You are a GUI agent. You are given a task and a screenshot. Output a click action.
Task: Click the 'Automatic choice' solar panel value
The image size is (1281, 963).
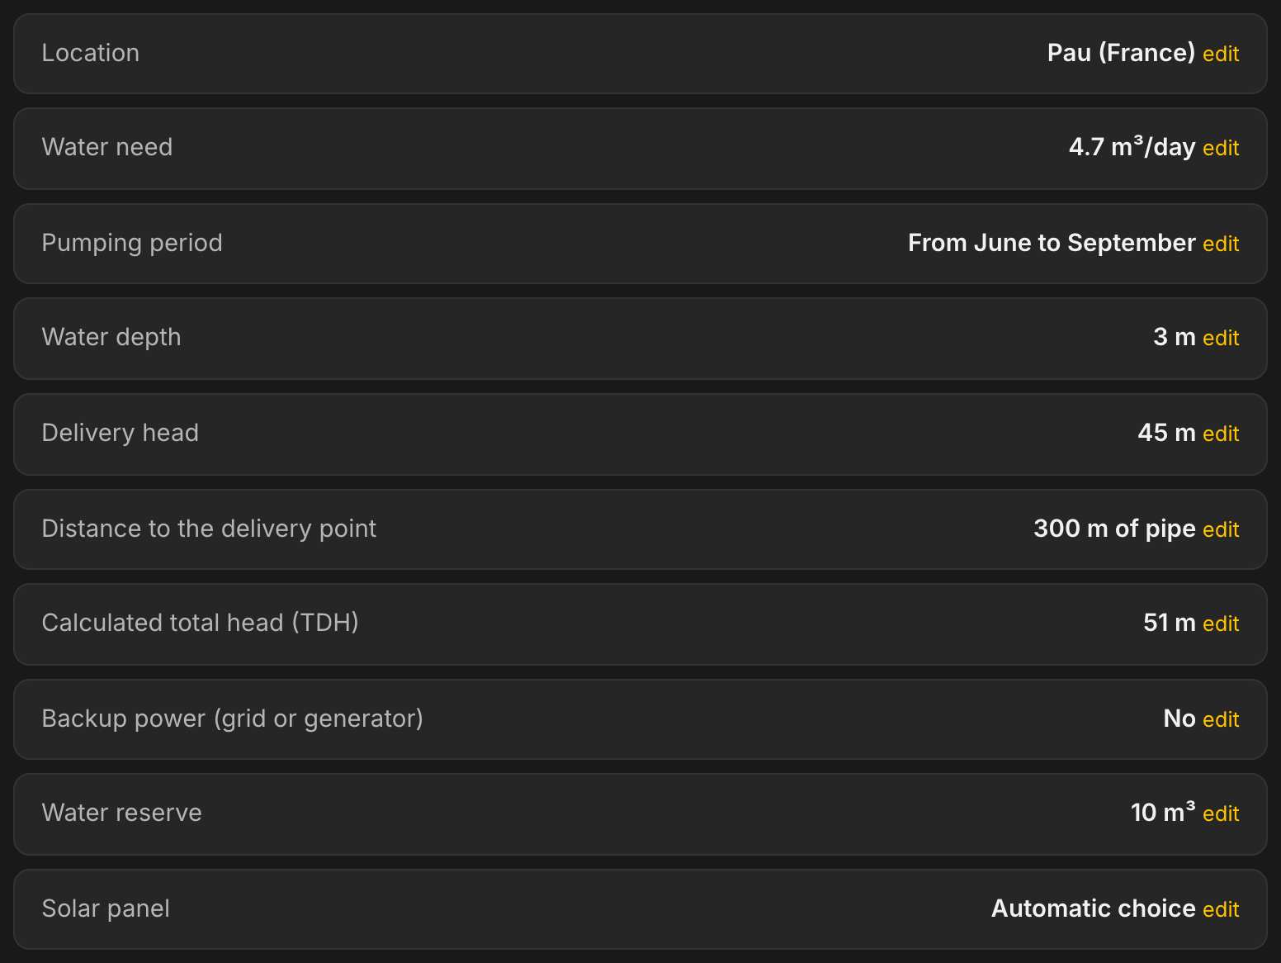(1093, 908)
